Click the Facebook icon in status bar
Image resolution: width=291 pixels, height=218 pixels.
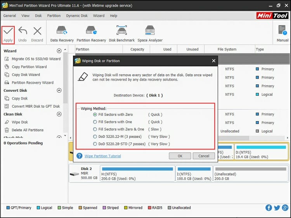[x=268, y=208]
